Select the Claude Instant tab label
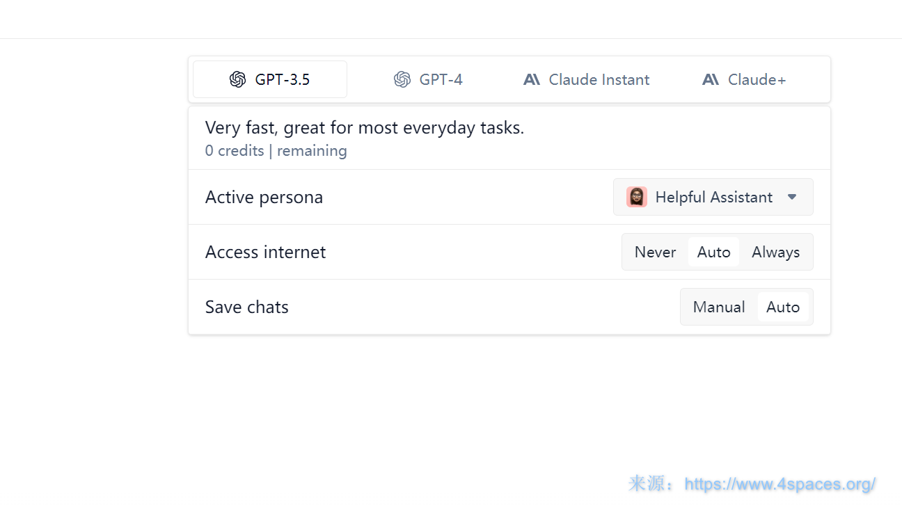 click(x=599, y=80)
